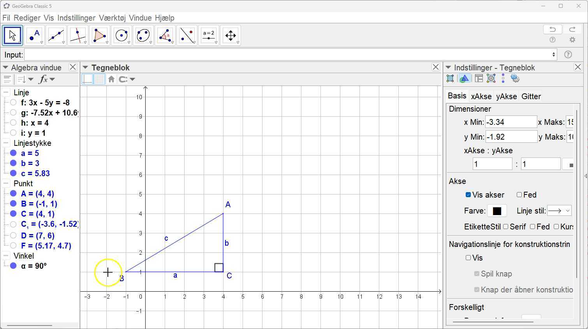Toggle grid display on the Tegneblok toolbar
This screenshot has height=329, width=588.
[x=100, y=79]
